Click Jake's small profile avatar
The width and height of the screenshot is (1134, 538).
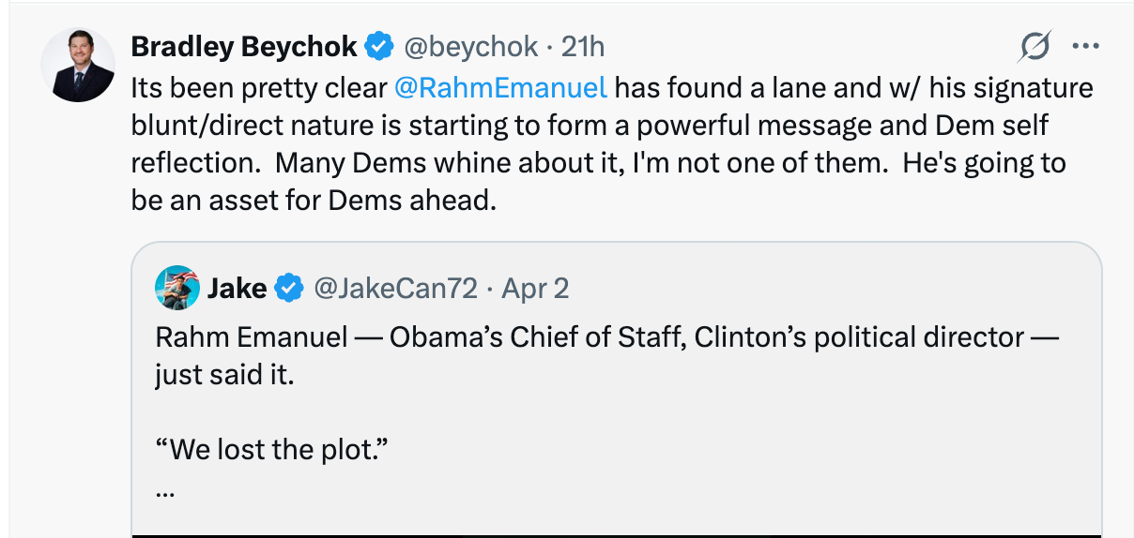[176, 288]
